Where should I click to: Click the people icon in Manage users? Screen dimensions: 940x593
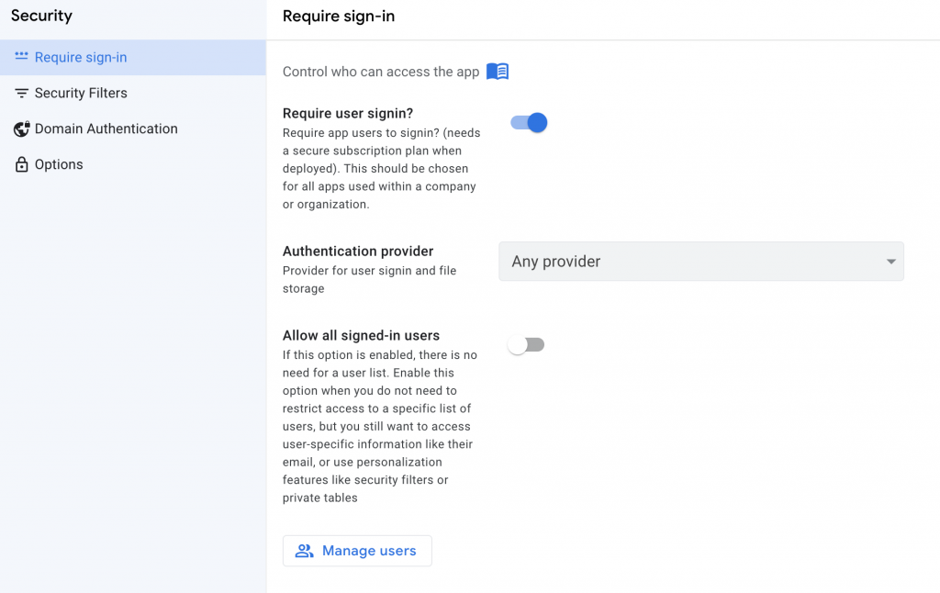(x=304, y=551)
